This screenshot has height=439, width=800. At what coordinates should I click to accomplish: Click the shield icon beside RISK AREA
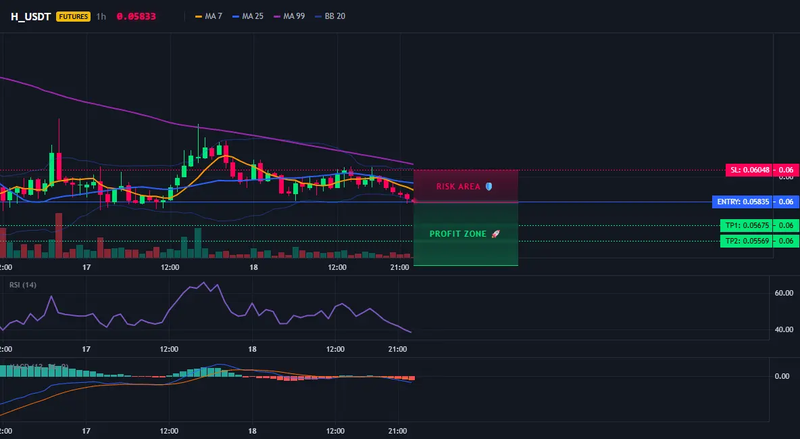(489, 187)
